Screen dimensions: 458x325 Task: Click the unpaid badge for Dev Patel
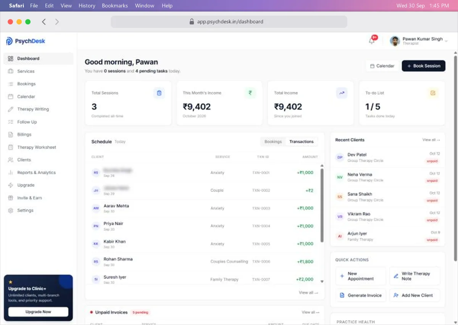coord(432,161)
